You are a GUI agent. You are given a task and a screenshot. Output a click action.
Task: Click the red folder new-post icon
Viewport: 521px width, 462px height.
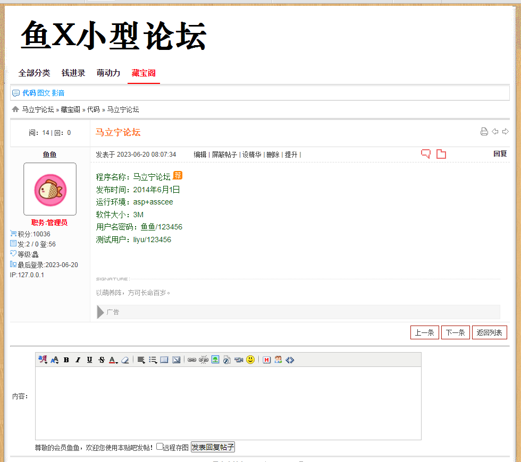(x=441, y=153)
